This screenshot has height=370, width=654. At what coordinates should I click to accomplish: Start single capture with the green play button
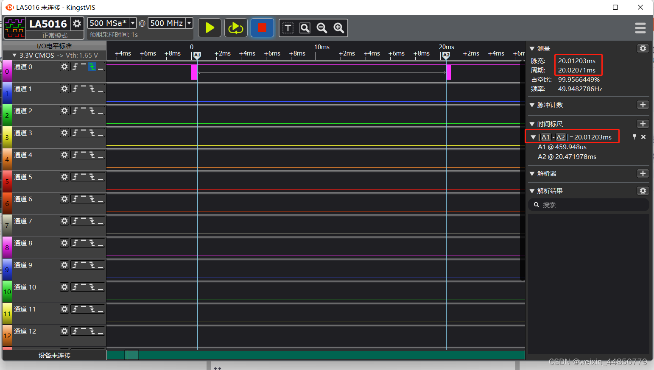point(210,28)
